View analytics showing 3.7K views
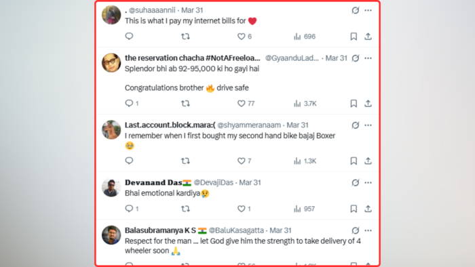Screen dimensions: 475x267 [305, 104]
